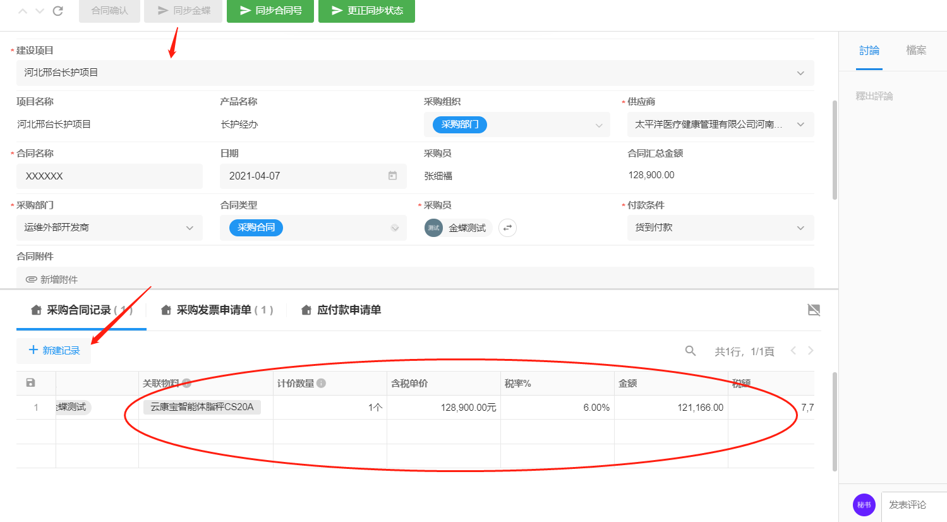Open the 采购部门 dropdown
Viewport: 947px width, 522px height.
(190, 228)
